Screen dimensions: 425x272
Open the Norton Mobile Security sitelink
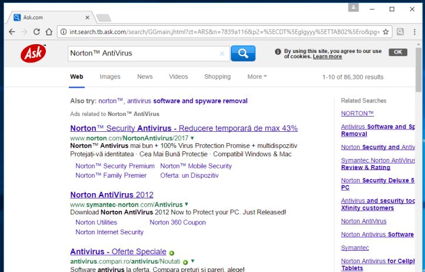click(196, 166)
